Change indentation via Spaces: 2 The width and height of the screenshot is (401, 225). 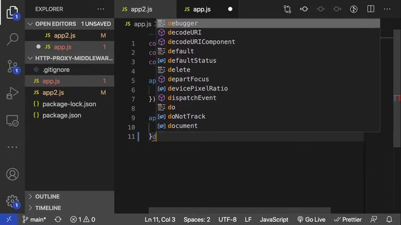pyautogui.click(x=197, y=219)
